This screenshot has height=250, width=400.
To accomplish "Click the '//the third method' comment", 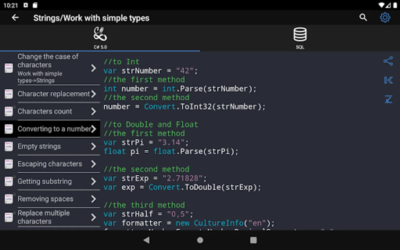I will coord(144,205).
